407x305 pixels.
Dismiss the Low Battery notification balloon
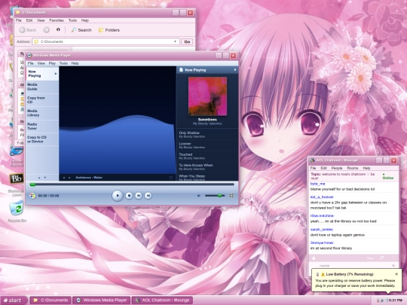396,274
